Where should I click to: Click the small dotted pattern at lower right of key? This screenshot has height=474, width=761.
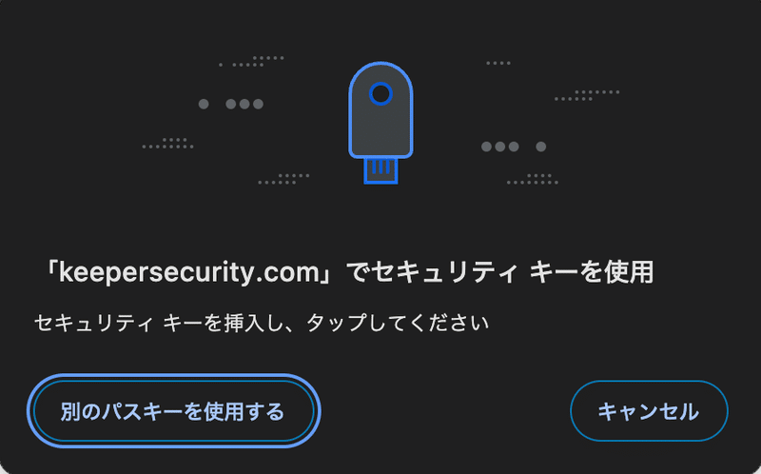coord(533,179)
